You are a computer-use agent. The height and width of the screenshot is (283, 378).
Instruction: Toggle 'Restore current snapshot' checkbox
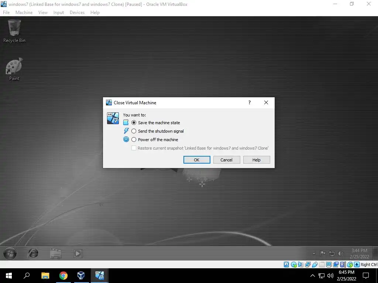134,148
